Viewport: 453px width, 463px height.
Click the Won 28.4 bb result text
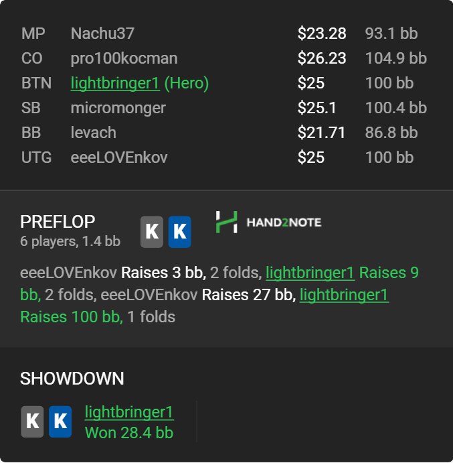(129, 433)
